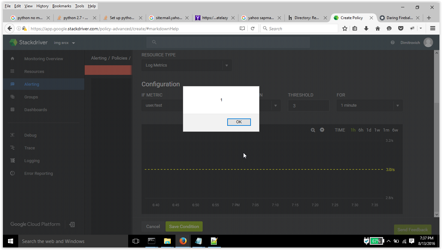442x250 pixels.
Task: Select the 1m time range
Action: pos(386,130)
